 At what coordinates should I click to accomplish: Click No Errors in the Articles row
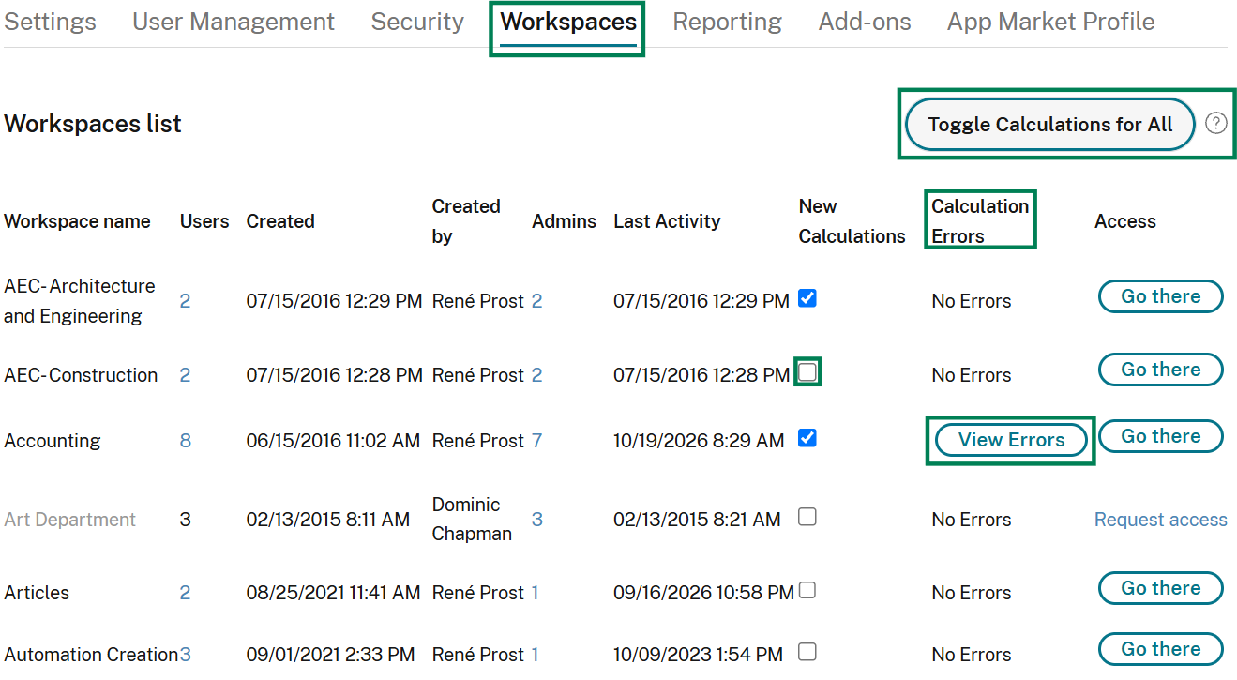972,593
